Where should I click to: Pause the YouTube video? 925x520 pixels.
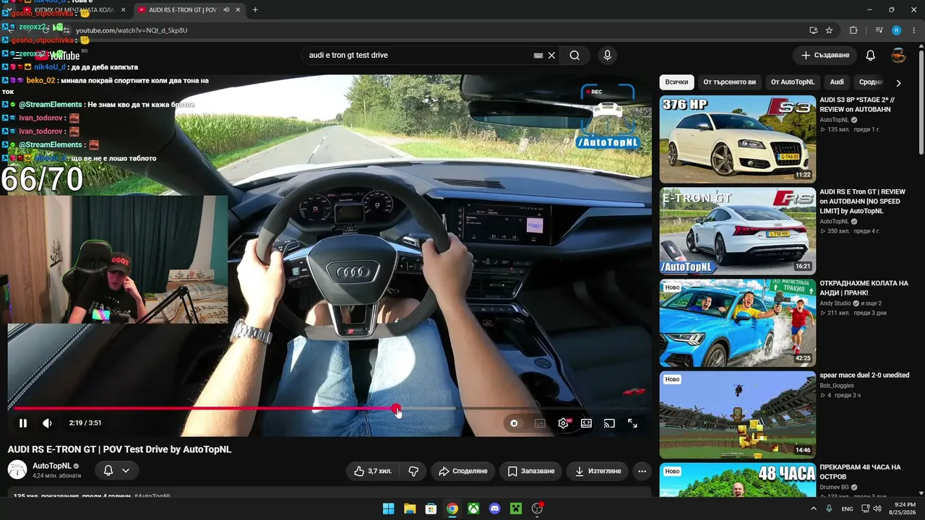23,423
